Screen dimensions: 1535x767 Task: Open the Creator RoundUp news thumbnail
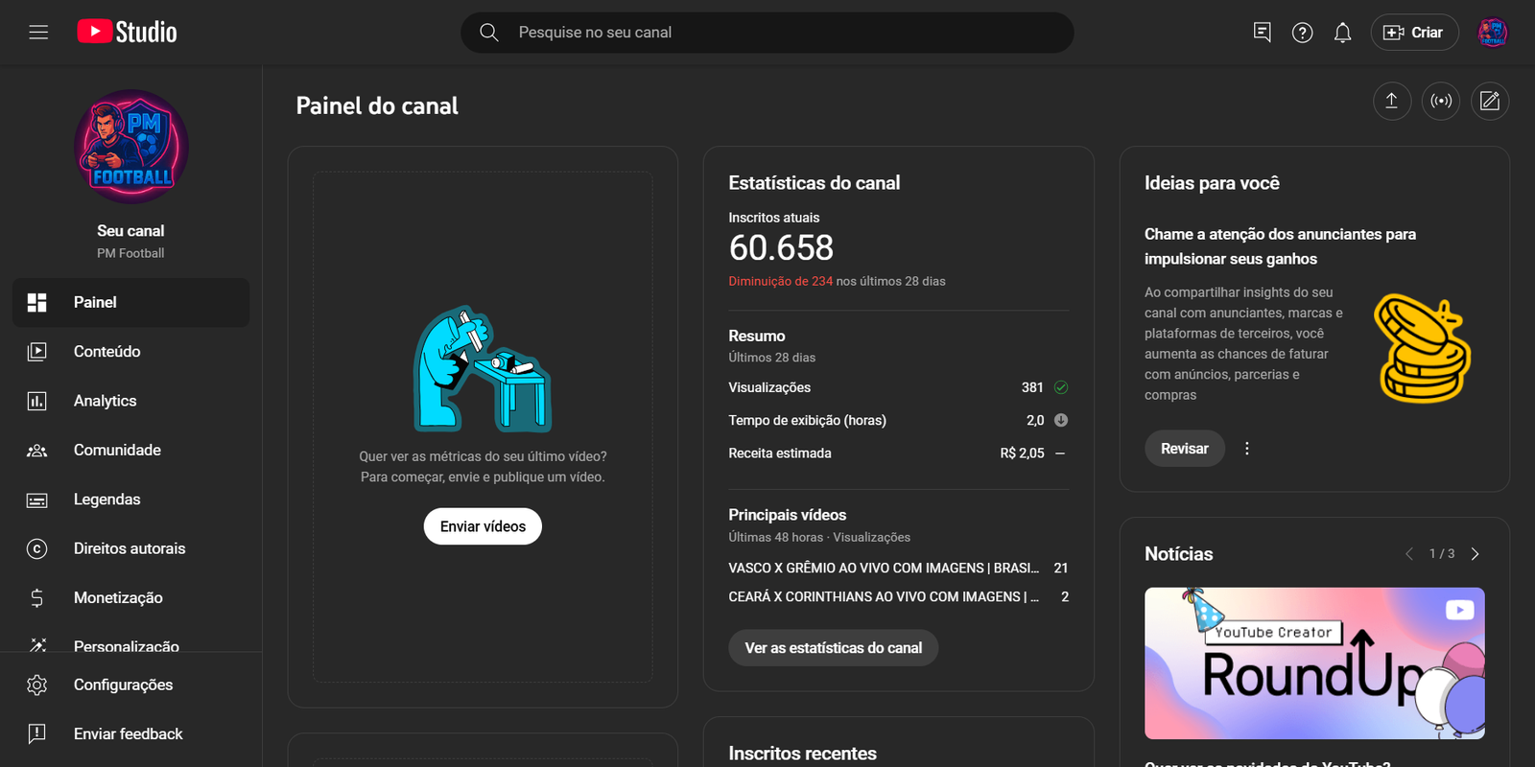tap(1314, 663)
